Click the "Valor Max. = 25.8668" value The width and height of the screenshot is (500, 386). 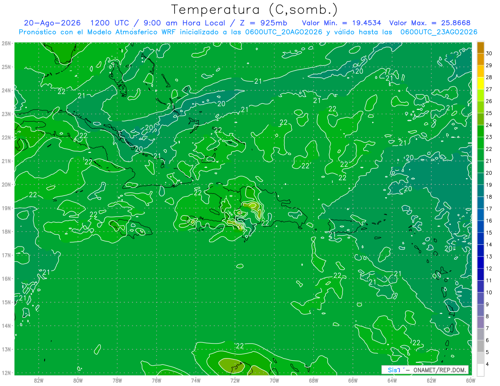pyautogui.click(x=431, y=23)
